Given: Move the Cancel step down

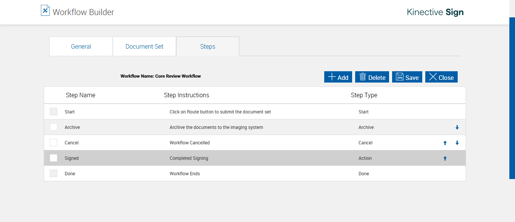Looking at the screenshot, I should pos(457,143).
